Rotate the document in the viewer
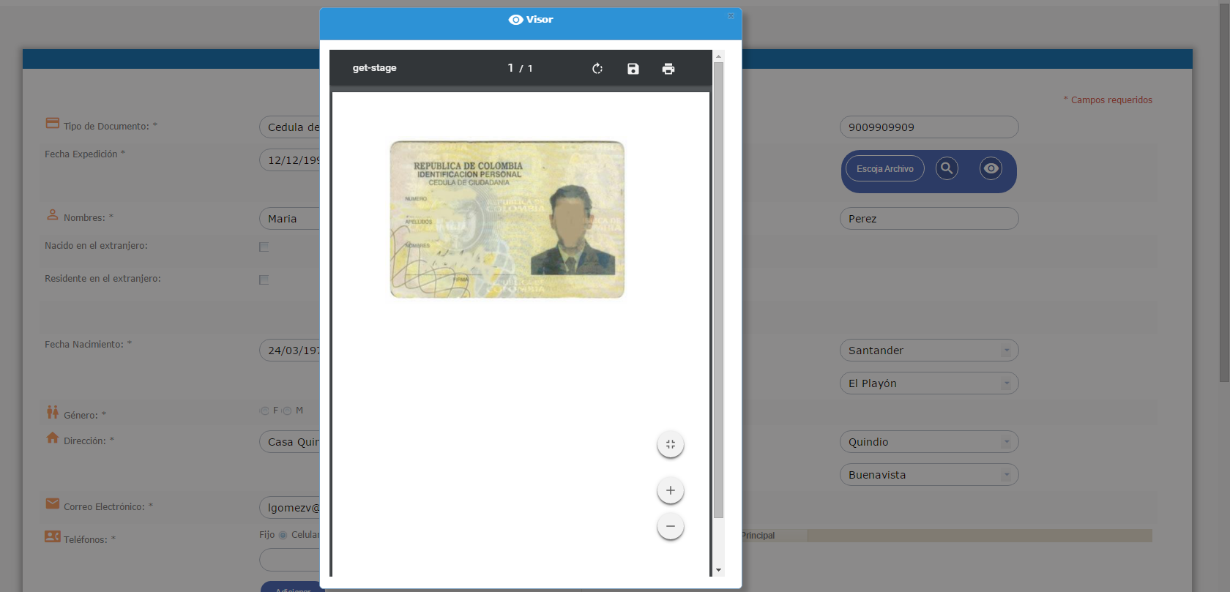 tap(597, 69)
